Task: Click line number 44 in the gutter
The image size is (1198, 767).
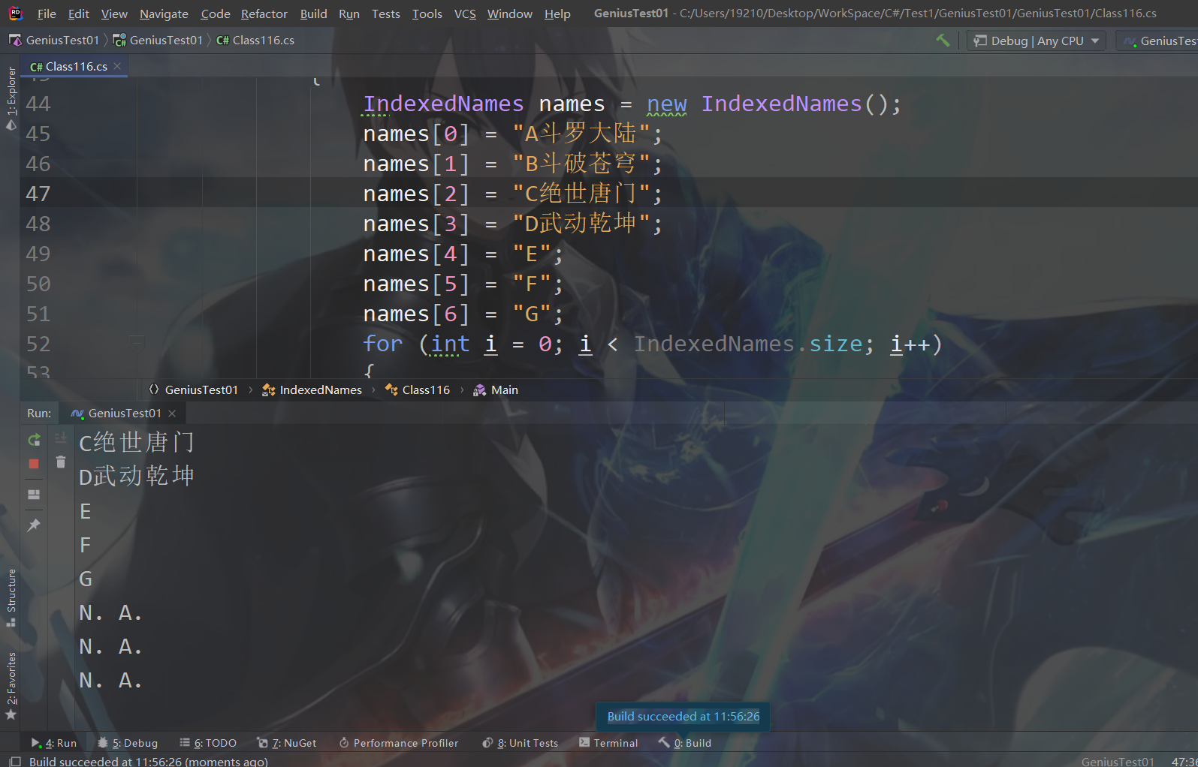Action: tap(38, 104)
